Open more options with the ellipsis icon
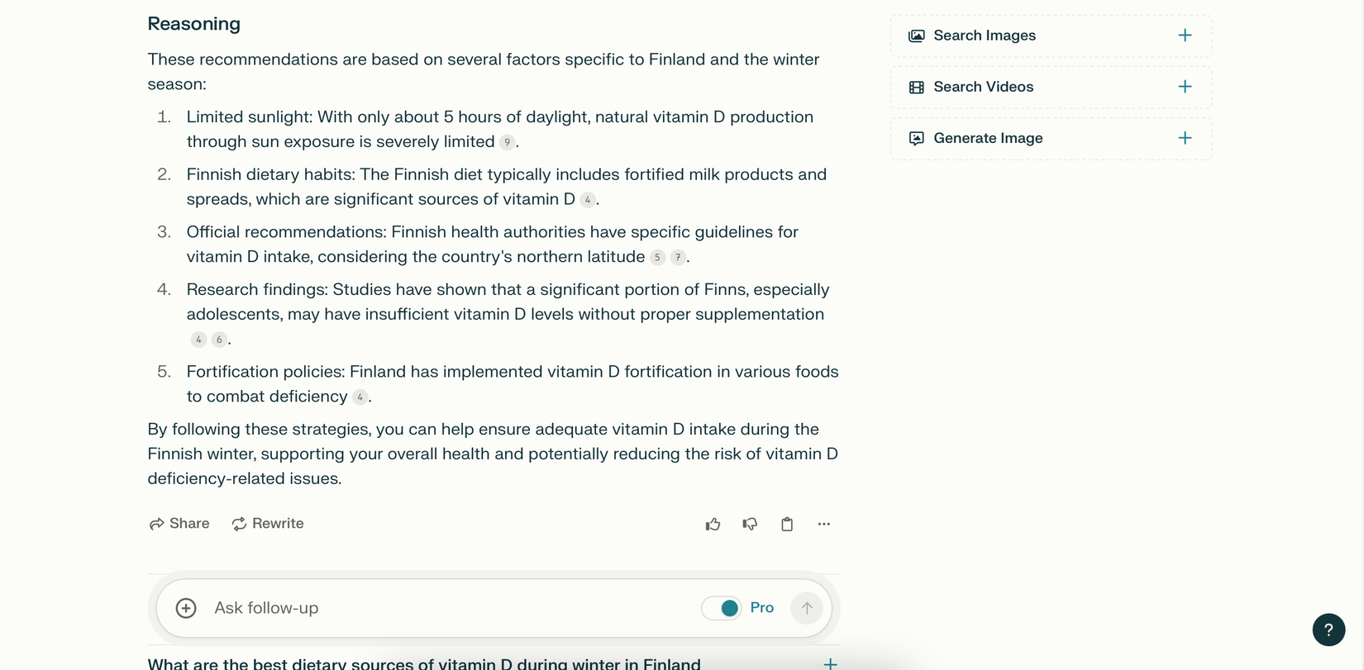The image size is (1364, 670). [823, 524]
